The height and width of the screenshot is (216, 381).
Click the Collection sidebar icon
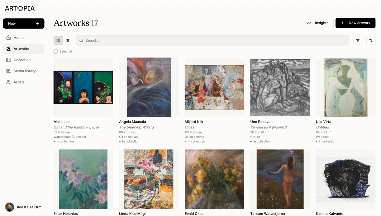point(9,60)
